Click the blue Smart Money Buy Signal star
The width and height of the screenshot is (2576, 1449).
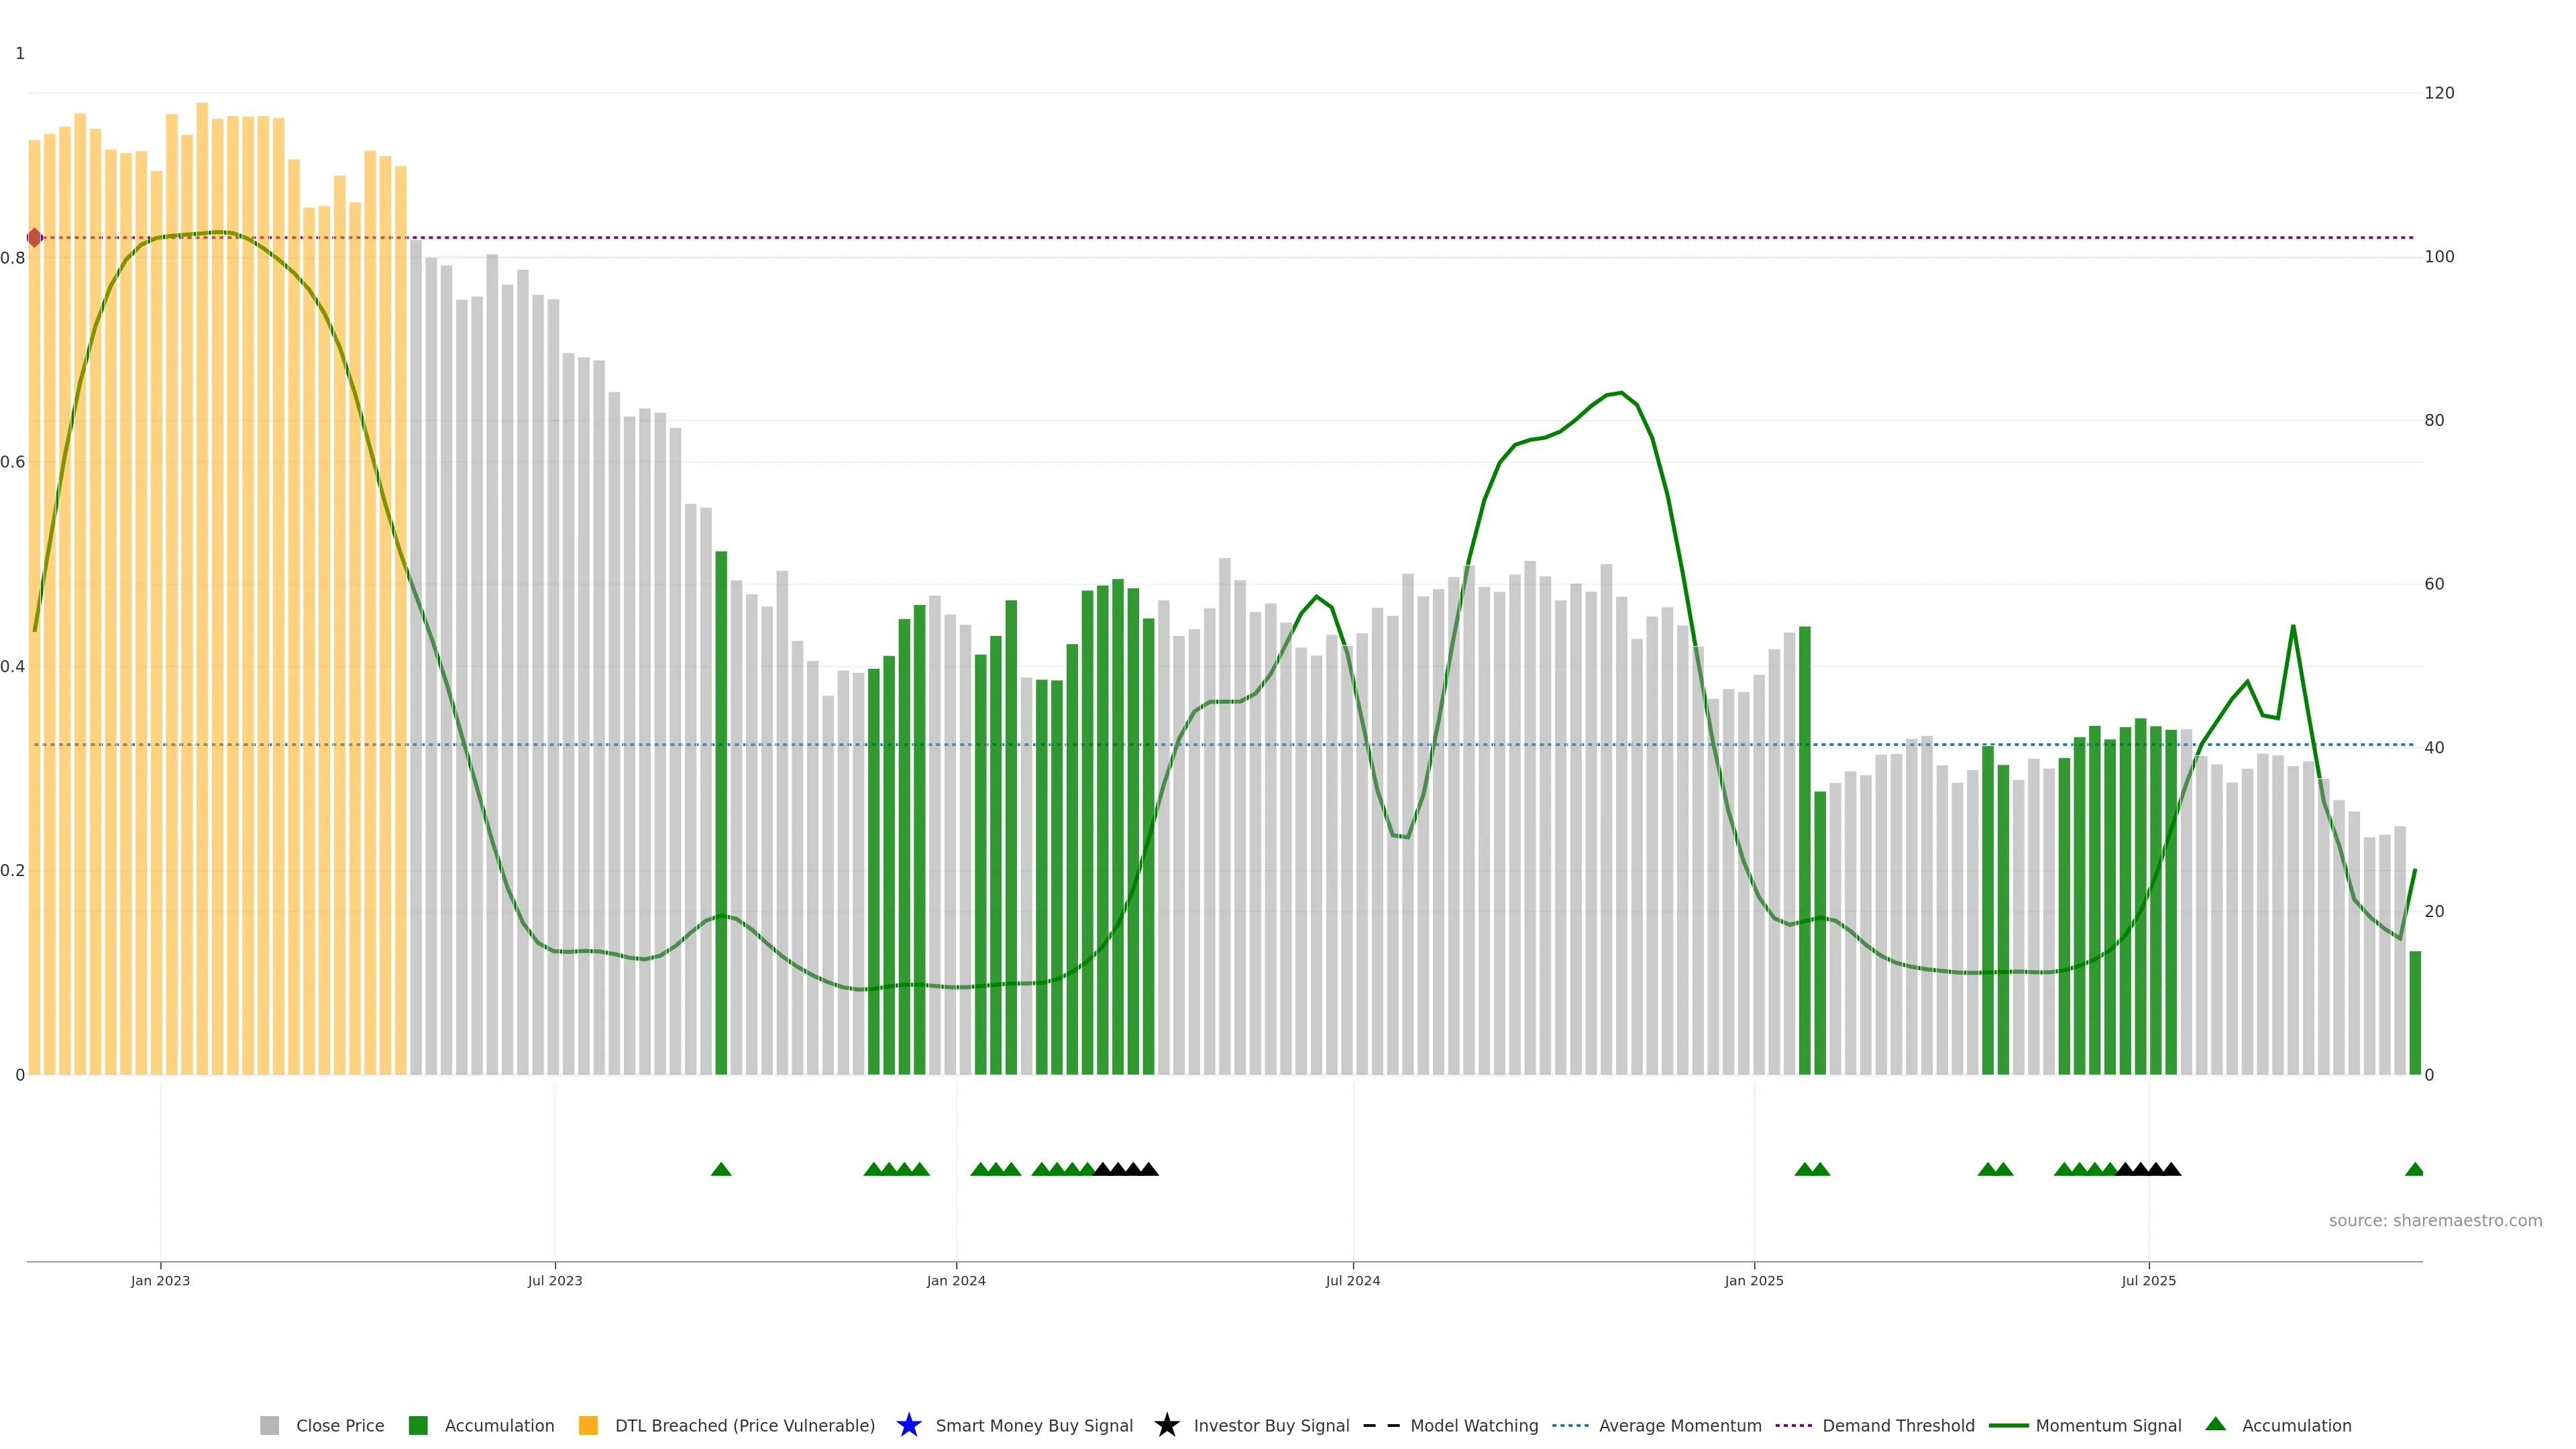point(908,1425)
